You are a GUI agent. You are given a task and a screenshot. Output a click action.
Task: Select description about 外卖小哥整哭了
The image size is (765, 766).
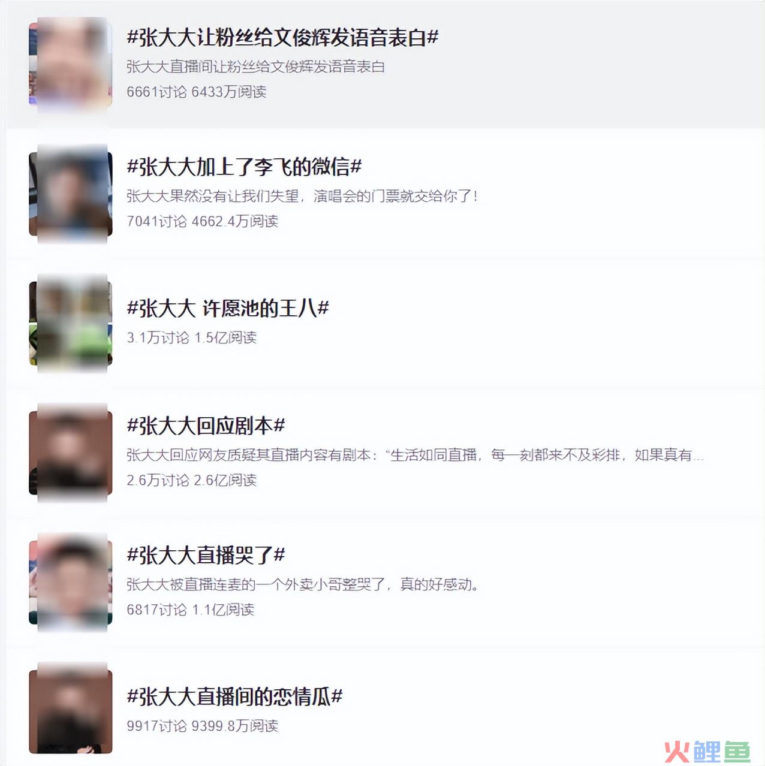coord(303,584)
